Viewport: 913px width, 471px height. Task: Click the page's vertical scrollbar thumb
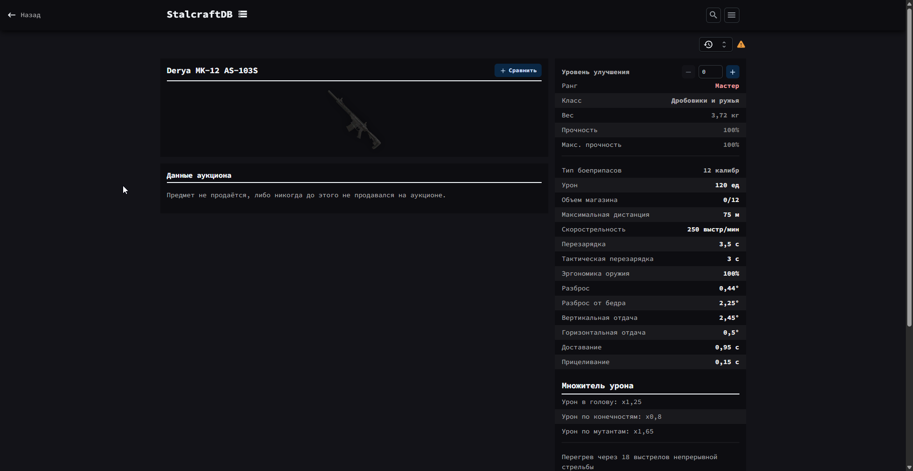click(x=909, y=166)
